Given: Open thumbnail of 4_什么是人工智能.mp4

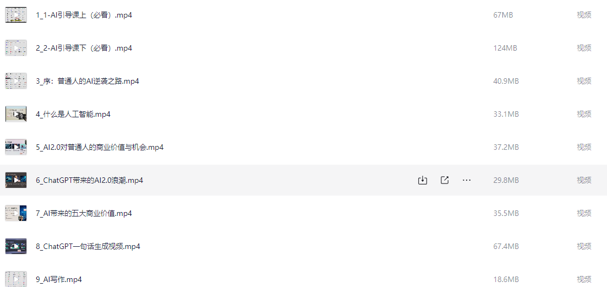Looking at the screenshot, I should click(16, 114).
